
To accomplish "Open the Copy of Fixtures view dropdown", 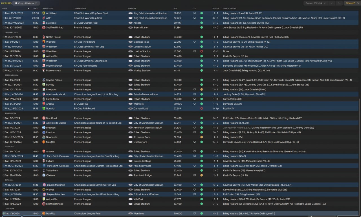I will pos(26,3).
